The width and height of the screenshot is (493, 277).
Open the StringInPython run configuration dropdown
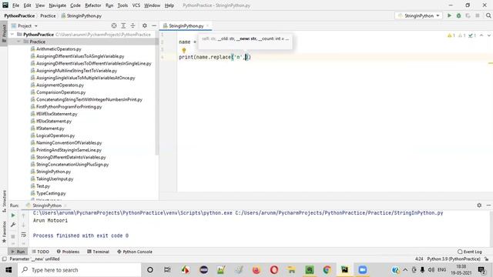(419, 15)
